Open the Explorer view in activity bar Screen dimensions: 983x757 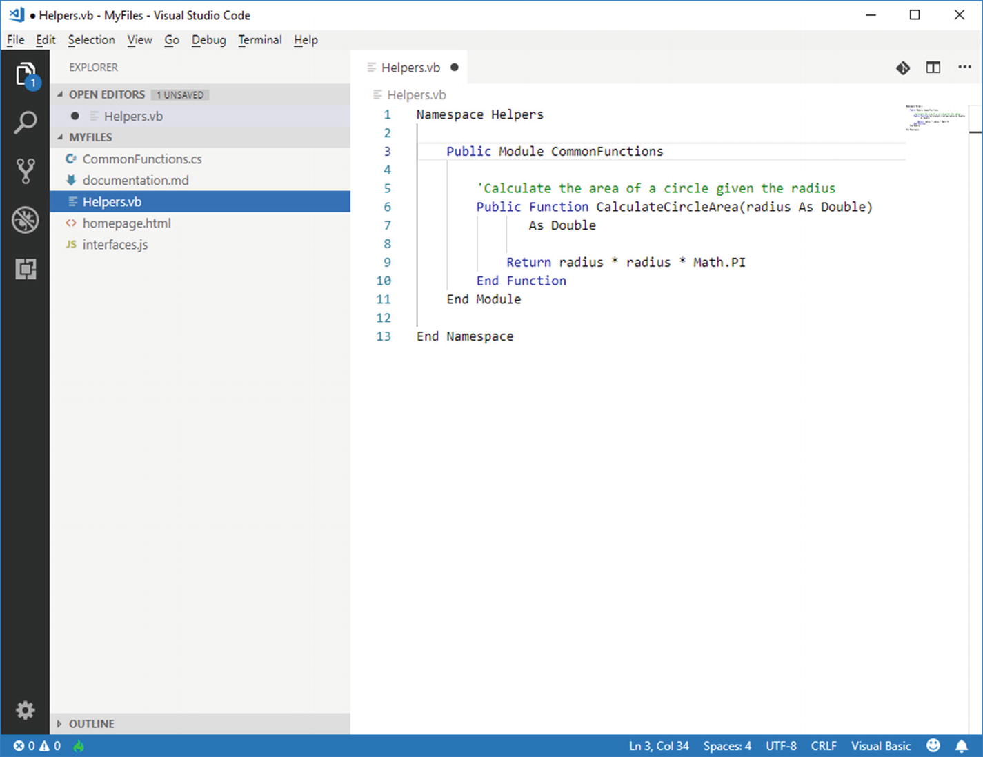(x=26, y=74)
